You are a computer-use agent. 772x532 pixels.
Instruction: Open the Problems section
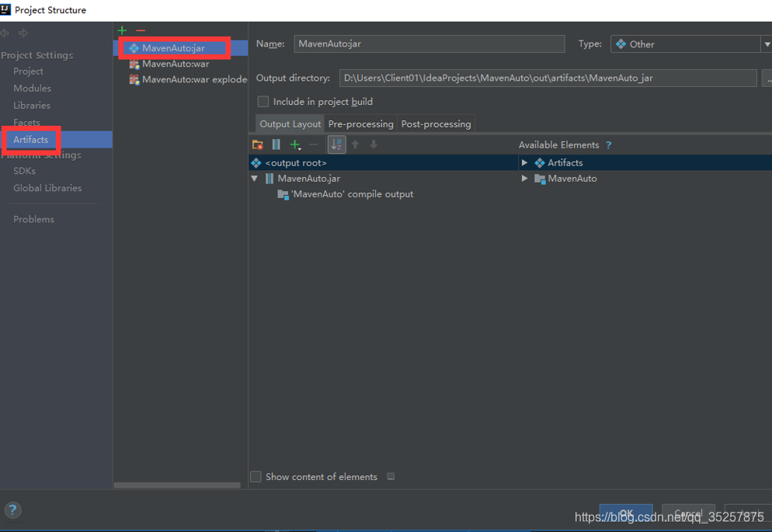pos(33,220)
